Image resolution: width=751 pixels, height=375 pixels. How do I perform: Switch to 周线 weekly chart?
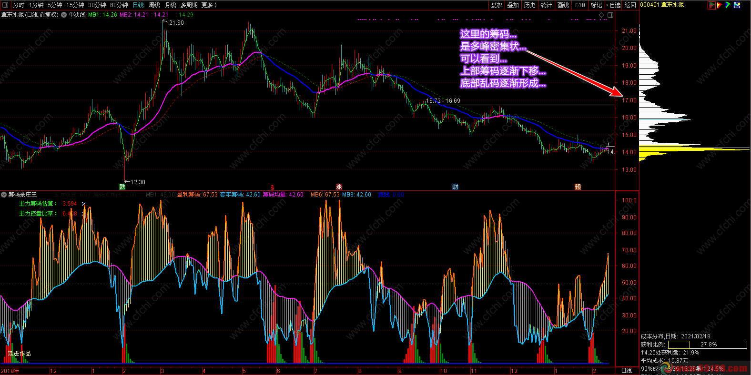tap(154, 5)
